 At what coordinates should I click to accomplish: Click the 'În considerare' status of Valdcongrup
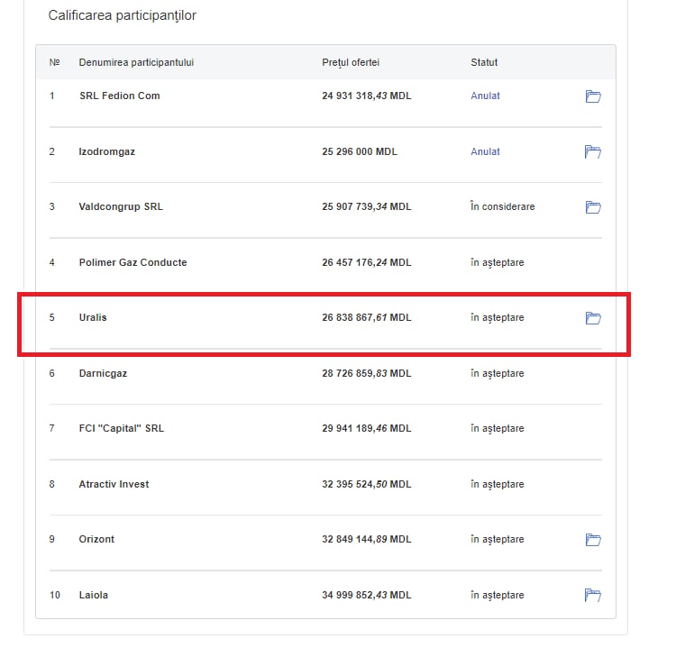click(502, 206)
